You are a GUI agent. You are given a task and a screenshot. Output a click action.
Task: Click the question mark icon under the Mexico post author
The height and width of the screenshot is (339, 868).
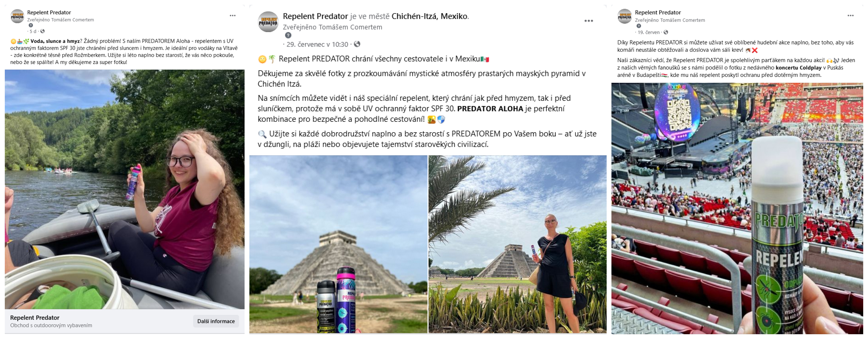pyautogui.click(x=288, y=35)
